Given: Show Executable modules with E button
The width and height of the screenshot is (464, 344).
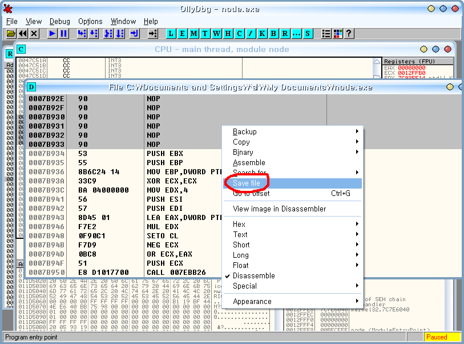Looking at the screenshot, I should [182, 34].
